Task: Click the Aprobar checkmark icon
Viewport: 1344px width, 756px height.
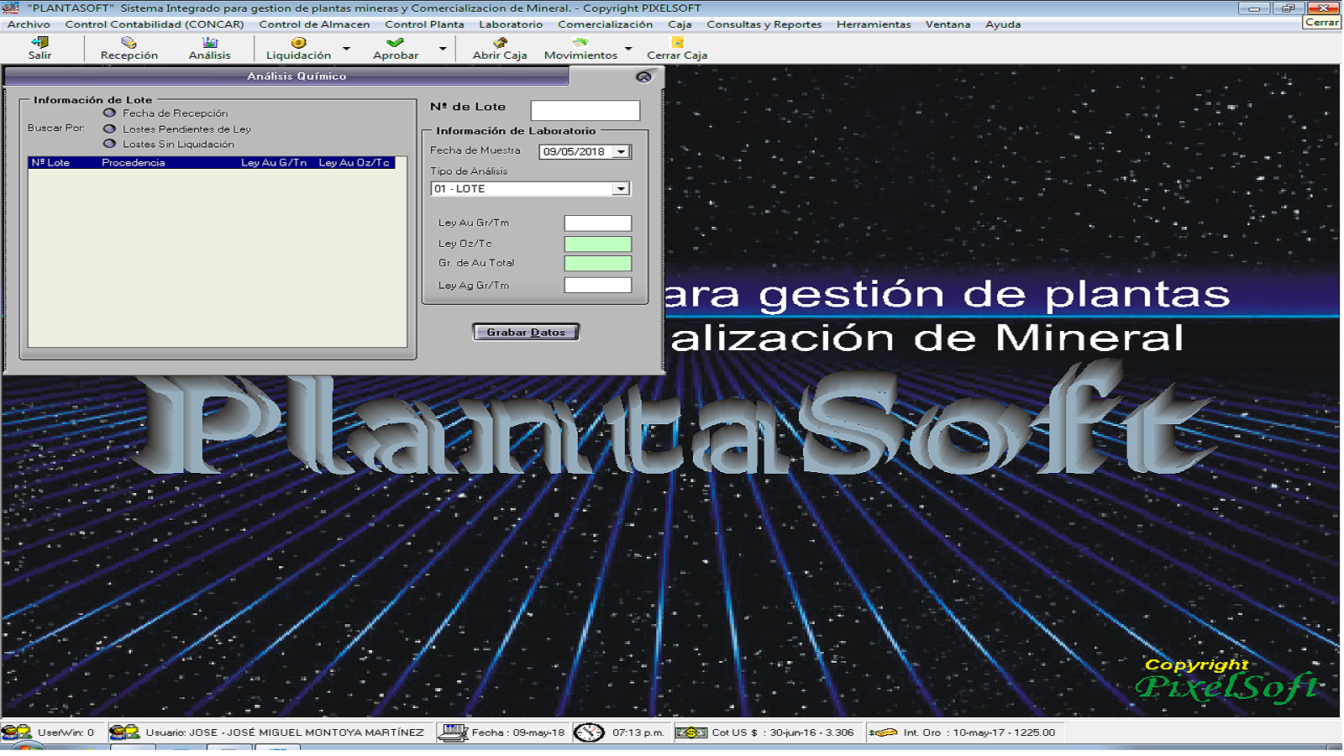Action: (395, 43)
